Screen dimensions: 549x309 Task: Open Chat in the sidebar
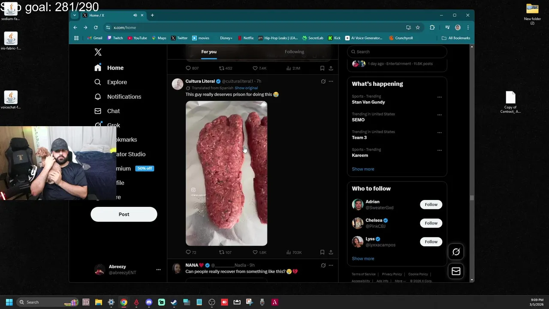107,111
